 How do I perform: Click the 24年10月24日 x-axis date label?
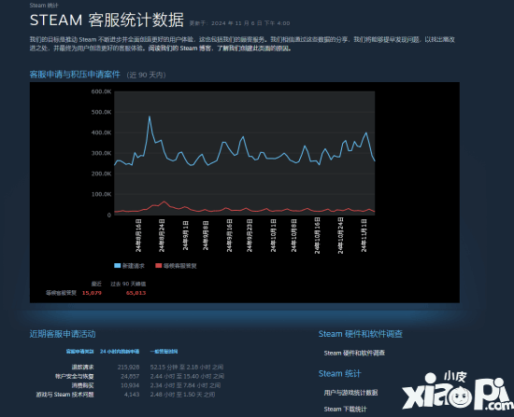click(340, 236)
